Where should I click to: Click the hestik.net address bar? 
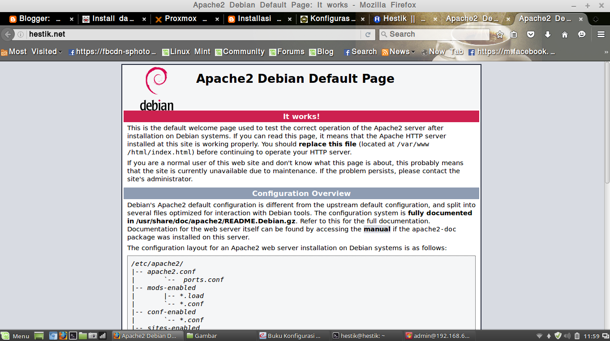[x=193, y=34]
